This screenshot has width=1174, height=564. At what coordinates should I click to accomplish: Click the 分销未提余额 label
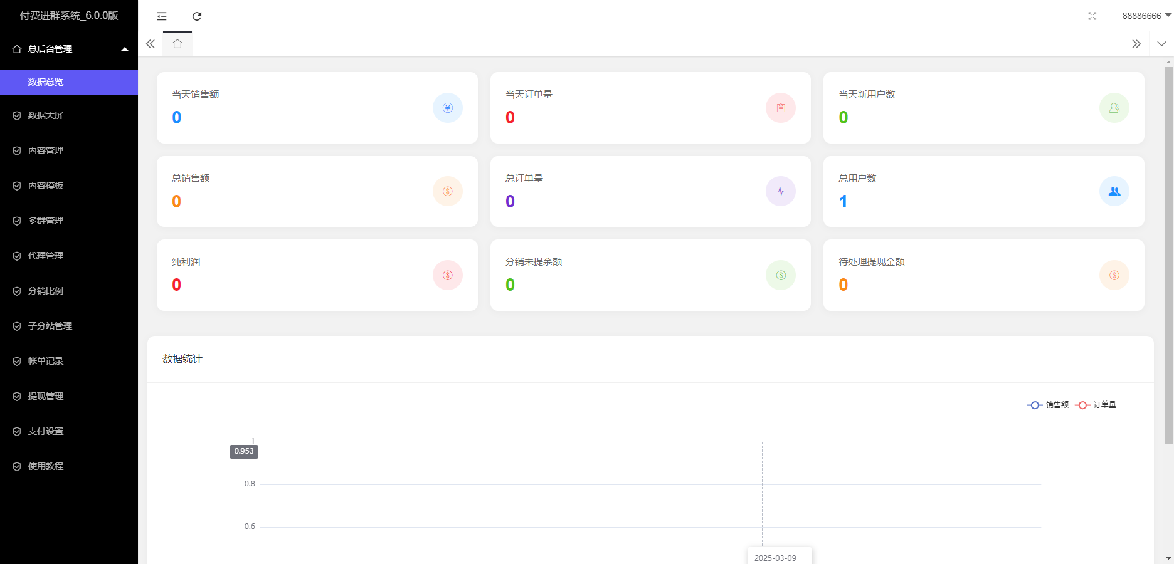pyautogui.click(x=534, y=262)
